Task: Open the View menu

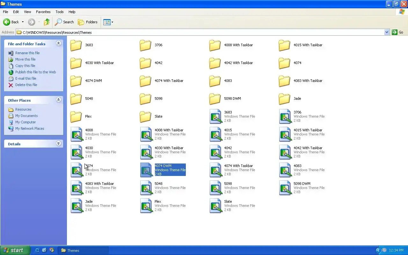Action: (x=27, y=12)
